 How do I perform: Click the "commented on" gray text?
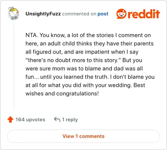[79, 14]
